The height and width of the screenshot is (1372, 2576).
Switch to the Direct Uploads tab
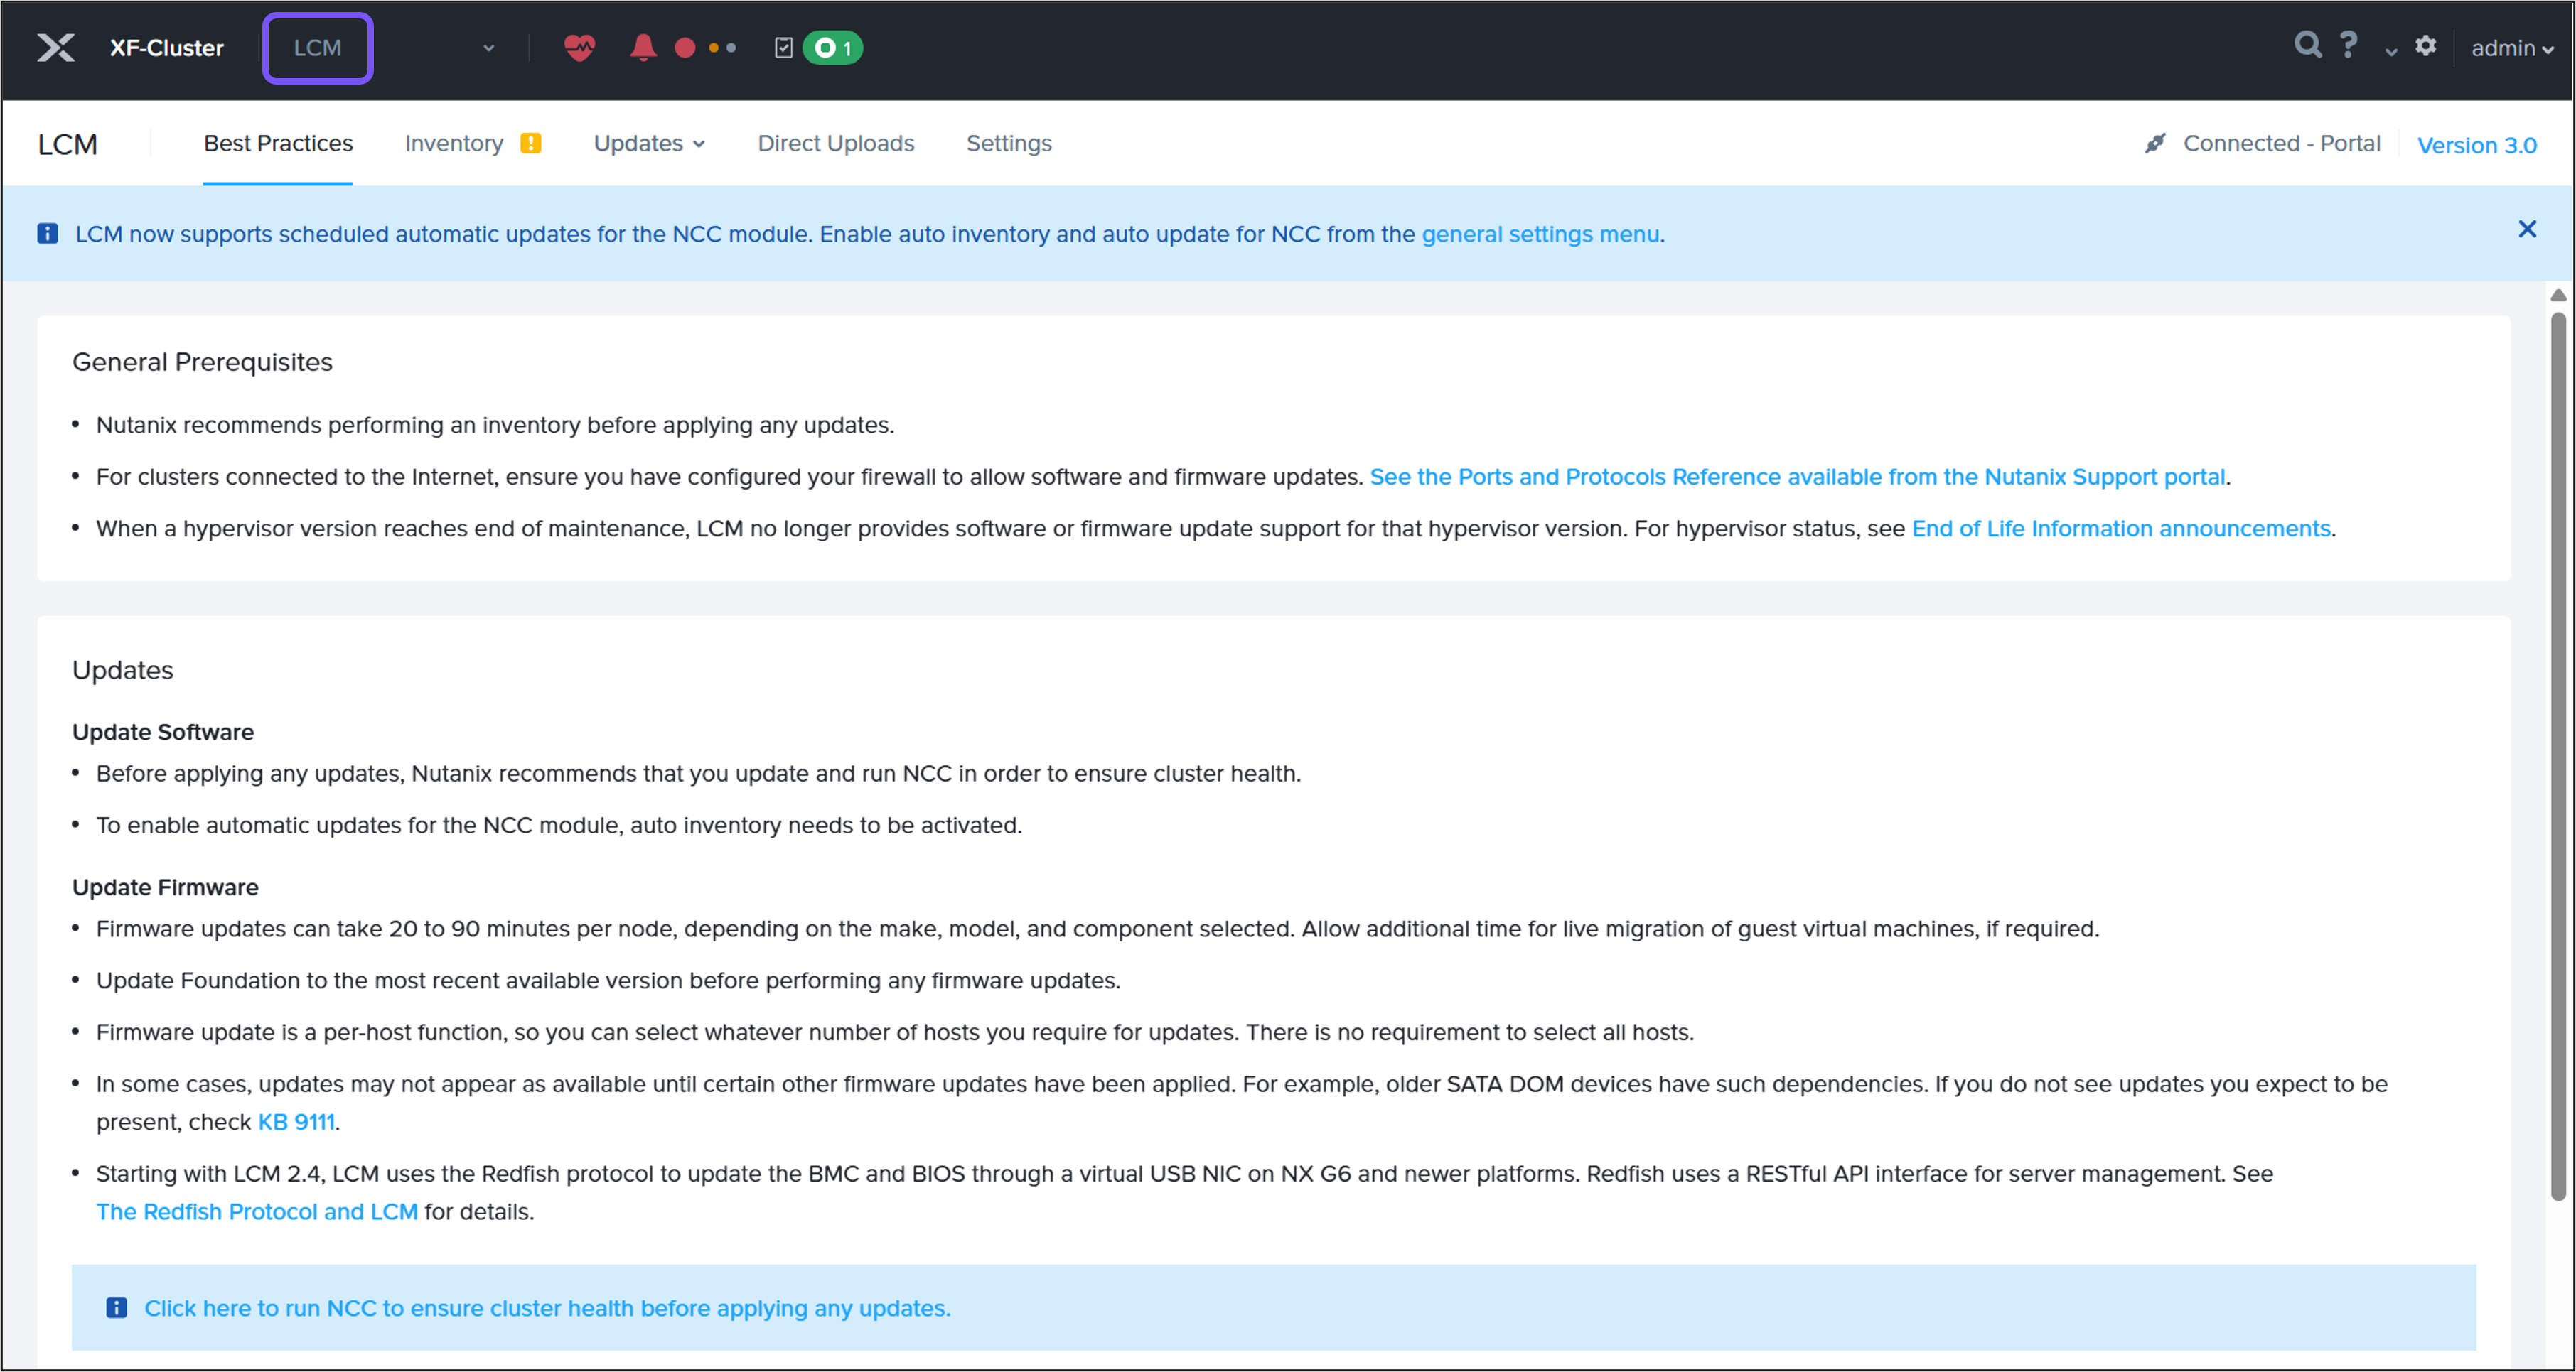click(836, 144)
